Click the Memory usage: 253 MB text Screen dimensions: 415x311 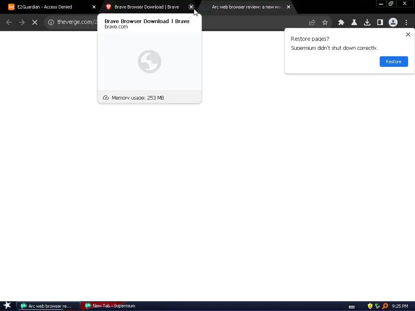(138, 98)
